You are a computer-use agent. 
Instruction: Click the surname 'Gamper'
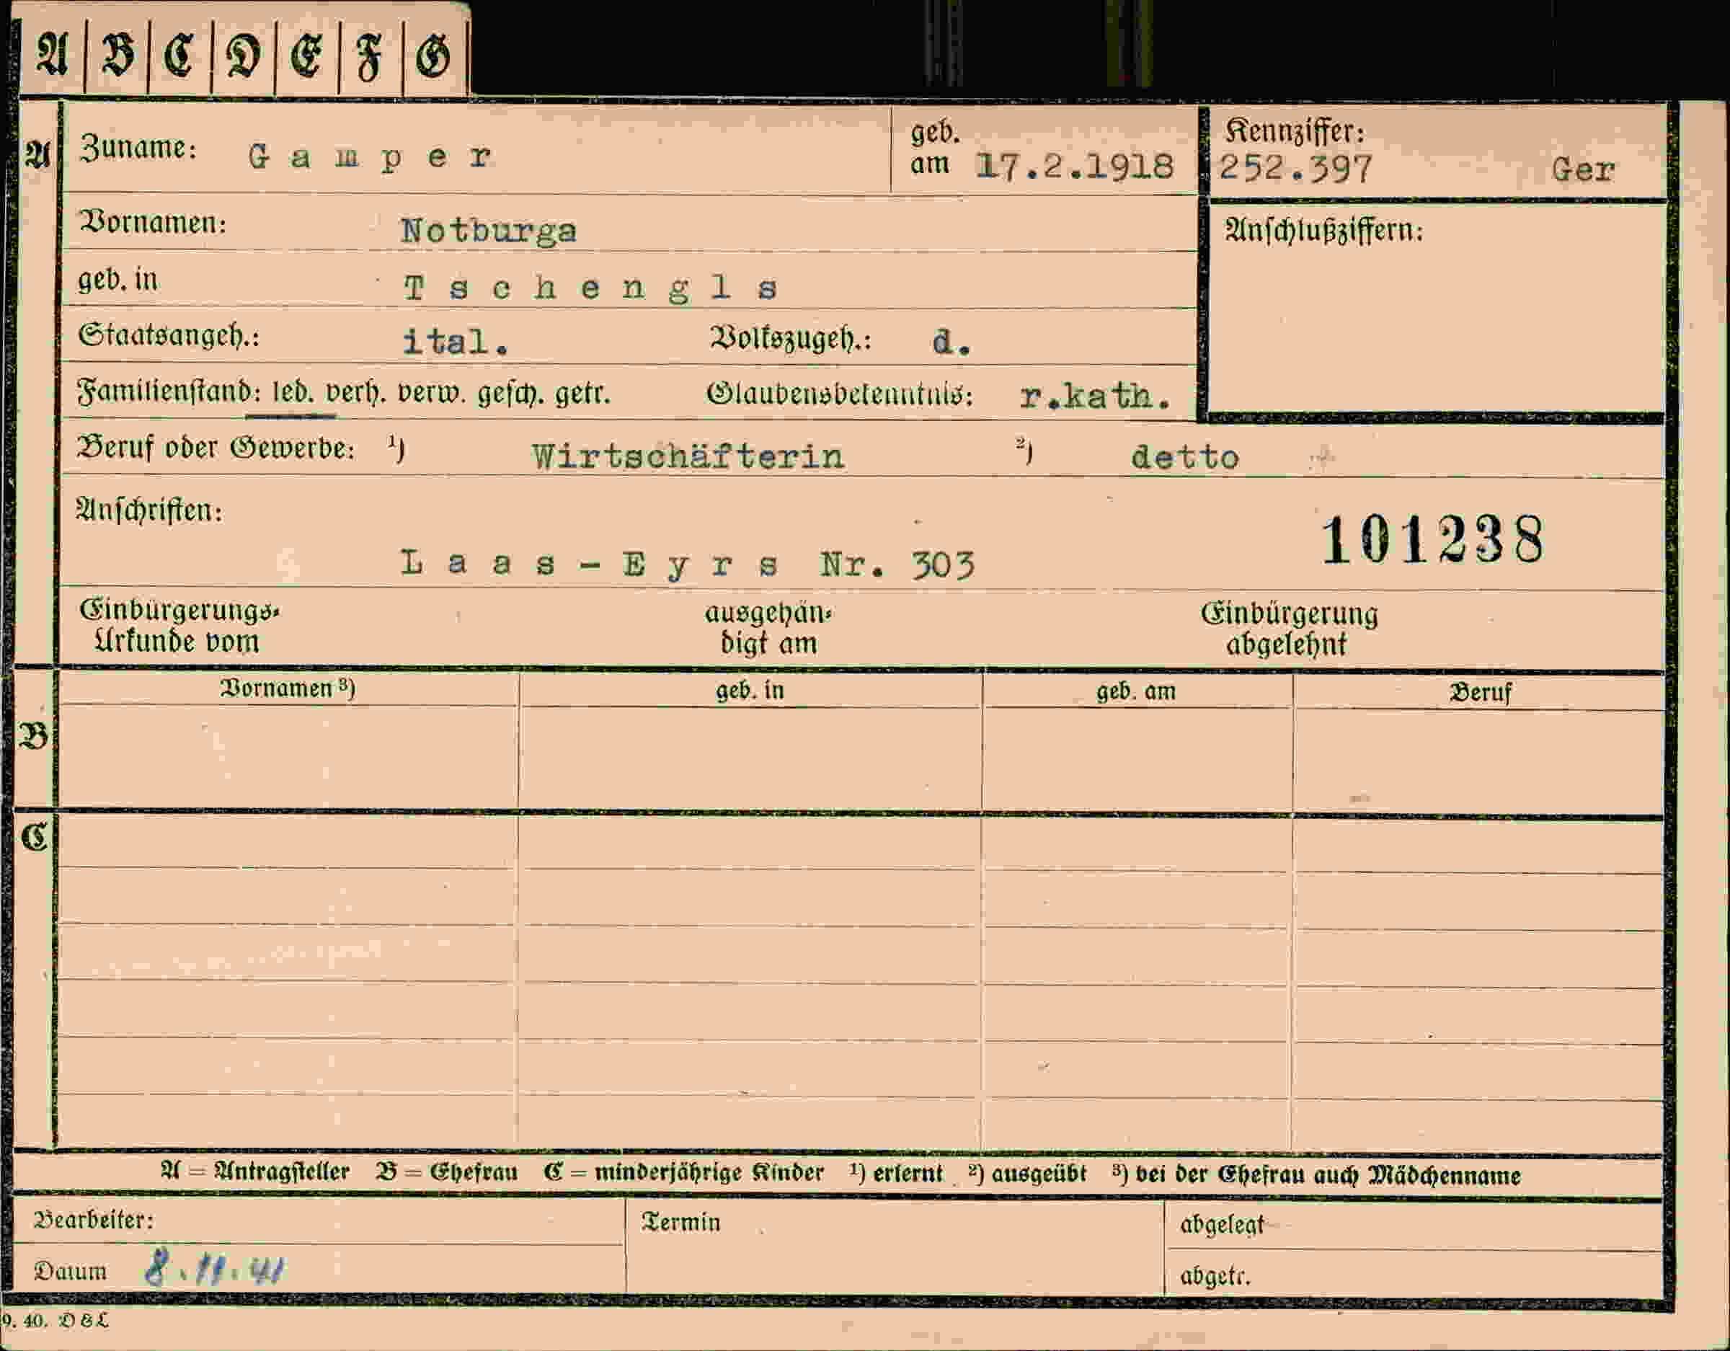pyautogui.click(x=370, y=158)
